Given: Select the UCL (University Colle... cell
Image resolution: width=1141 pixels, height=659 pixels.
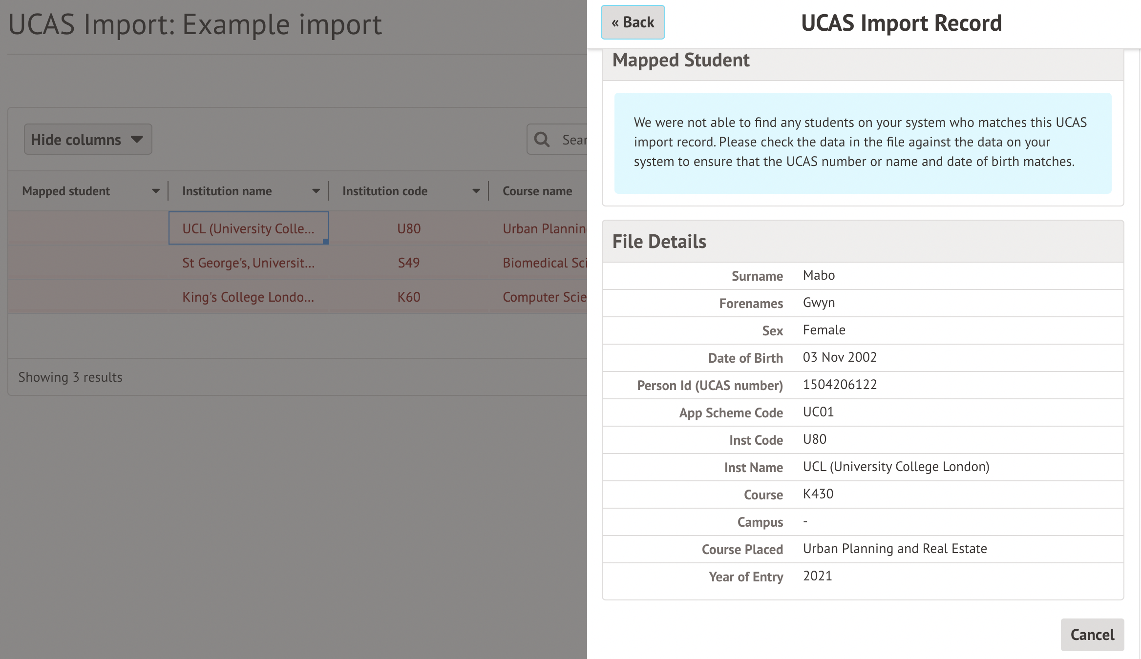Looking at the screenshot, I should [248, 228].
